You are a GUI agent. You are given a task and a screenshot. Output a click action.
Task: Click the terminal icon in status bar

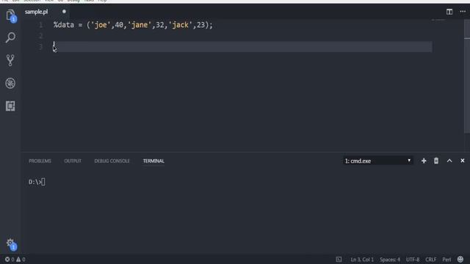pyautogui.click(x=339, y=259)
